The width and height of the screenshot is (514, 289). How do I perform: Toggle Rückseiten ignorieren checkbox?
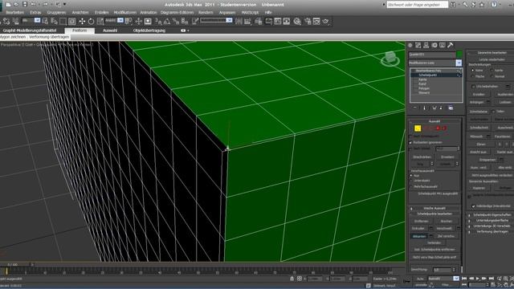410,143
